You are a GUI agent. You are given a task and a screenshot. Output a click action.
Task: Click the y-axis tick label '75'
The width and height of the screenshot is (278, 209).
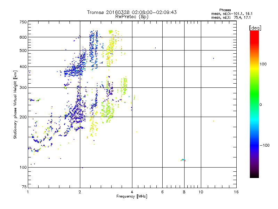click(24, 187)
